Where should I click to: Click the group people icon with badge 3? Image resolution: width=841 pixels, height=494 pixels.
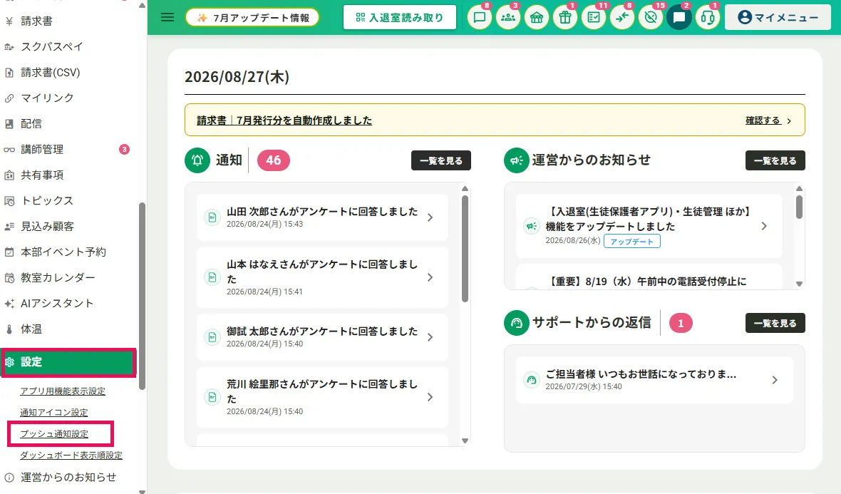507,17
